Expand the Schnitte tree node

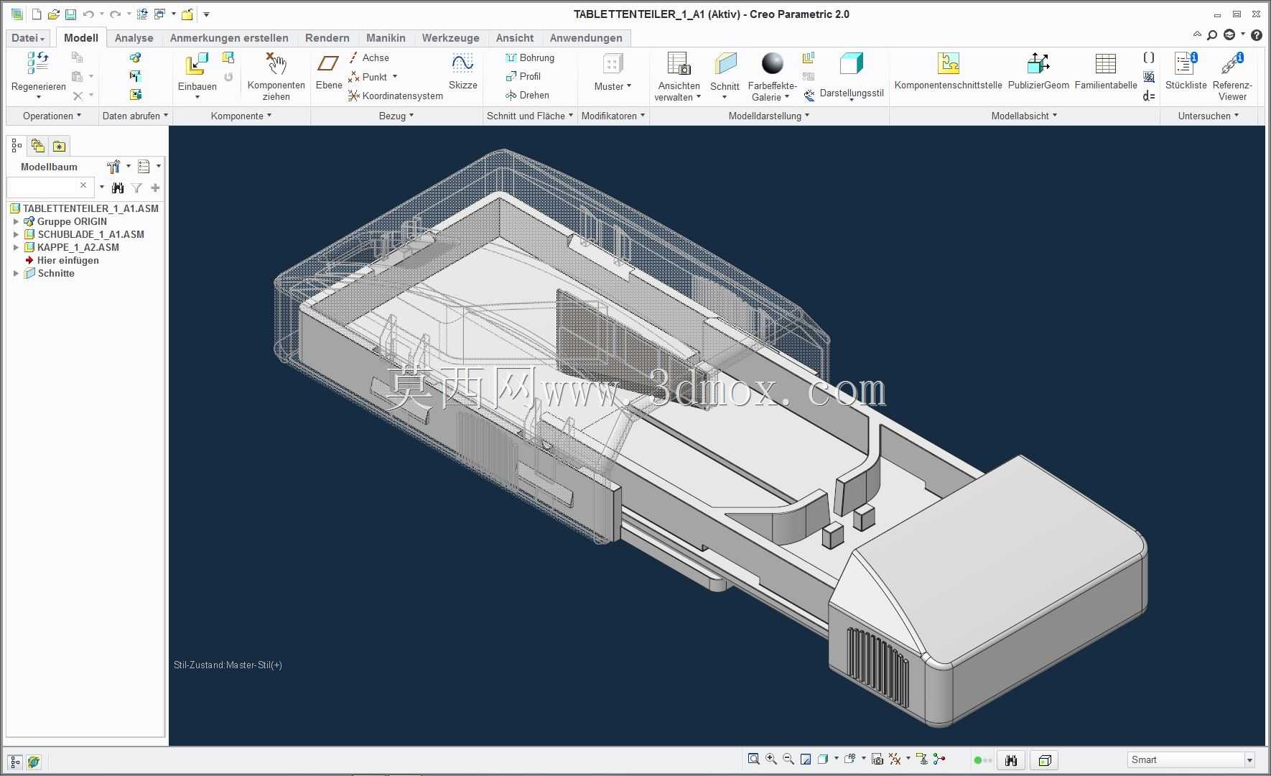click(16, 273)
